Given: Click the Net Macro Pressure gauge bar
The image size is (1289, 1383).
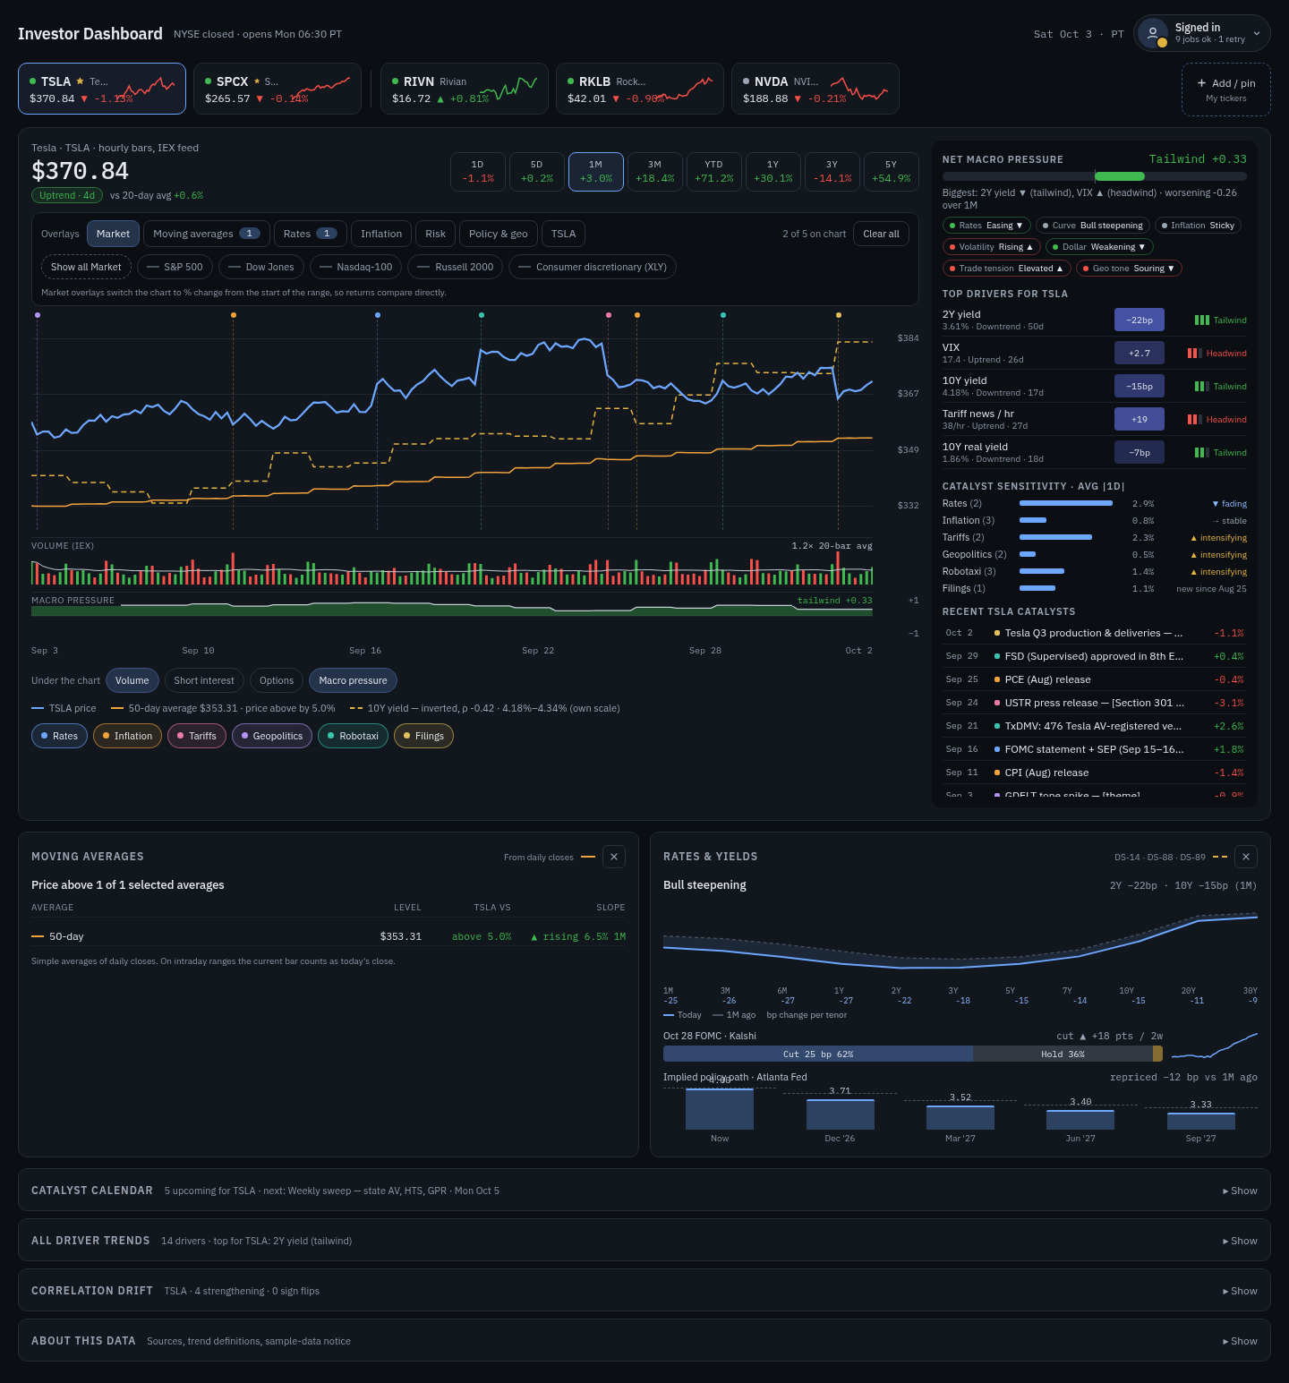Looking at the screenshot, I should pyautogui.click(x=1095, y=176).
